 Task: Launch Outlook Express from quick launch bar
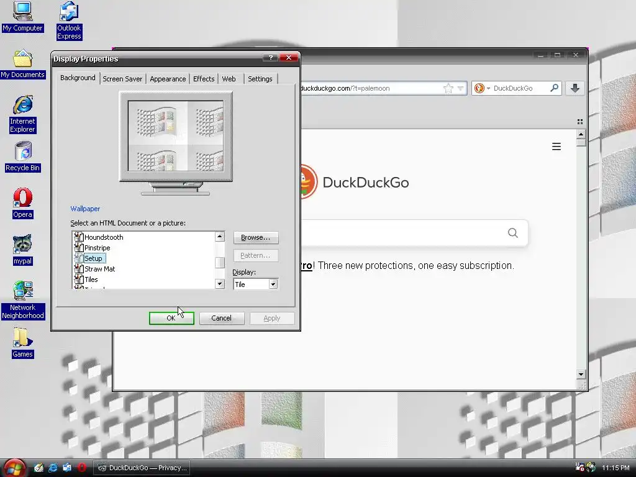click(x=67, y=468)
